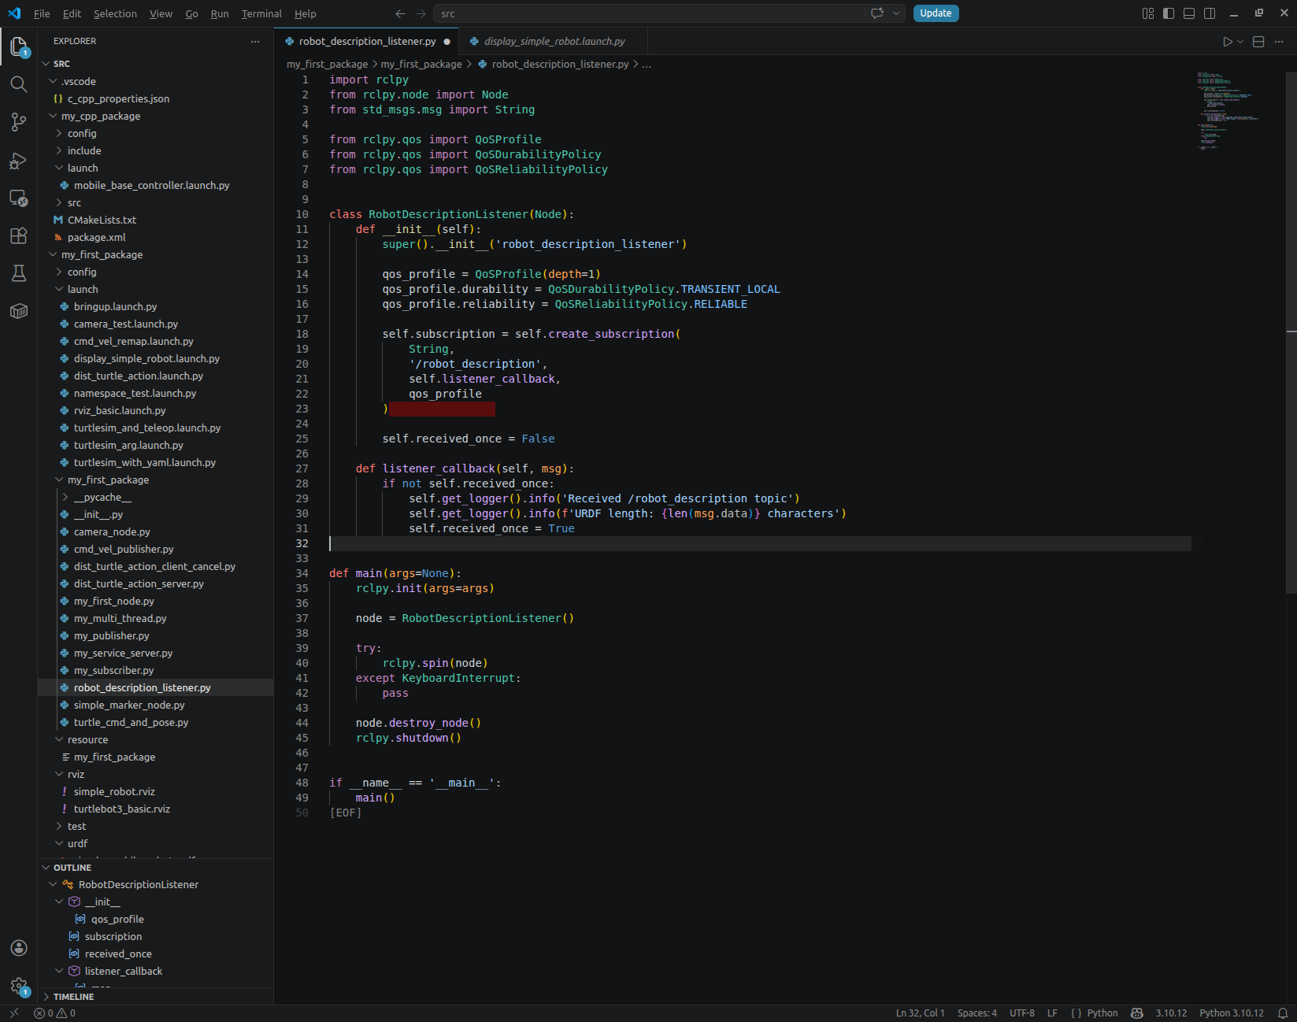Expand the TIMELINE section
Viewport: 1297px width, 1022px height.
[46, 997]
